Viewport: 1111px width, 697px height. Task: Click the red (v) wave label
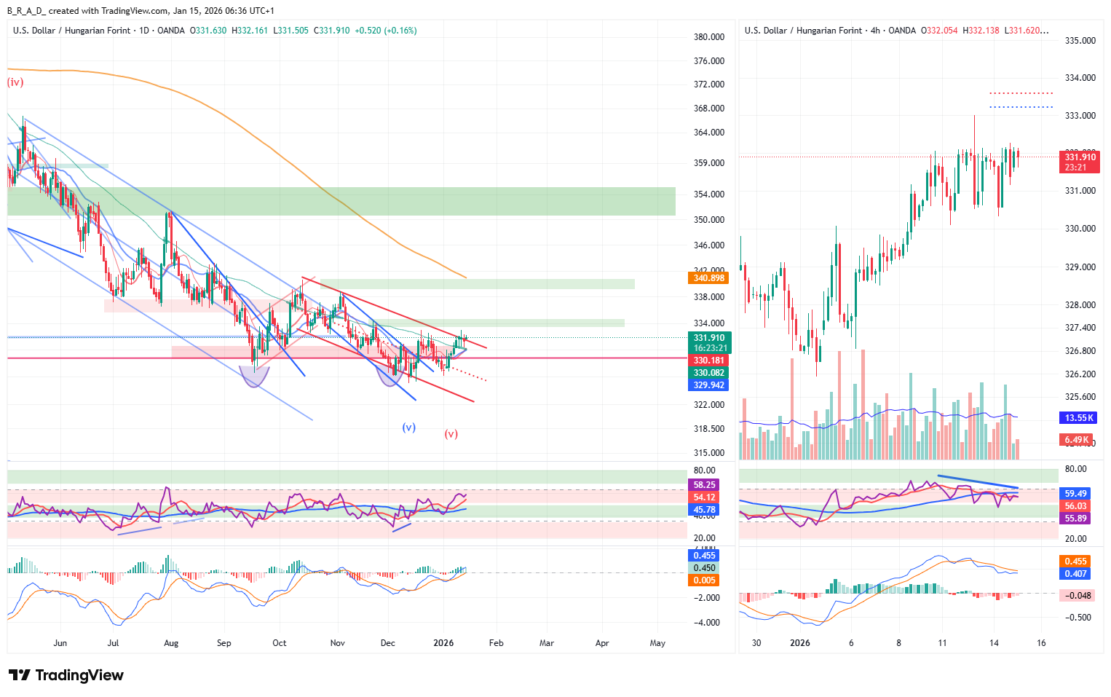[451, 434]
